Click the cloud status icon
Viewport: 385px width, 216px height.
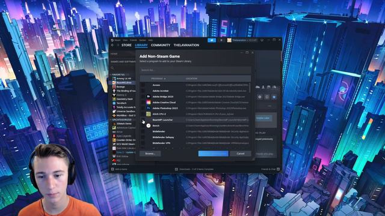point(257,87)
